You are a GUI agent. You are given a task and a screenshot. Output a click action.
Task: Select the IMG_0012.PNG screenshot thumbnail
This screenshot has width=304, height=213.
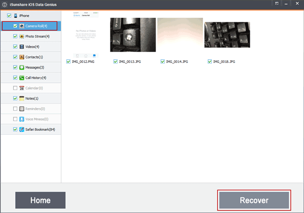click(86, 34)
